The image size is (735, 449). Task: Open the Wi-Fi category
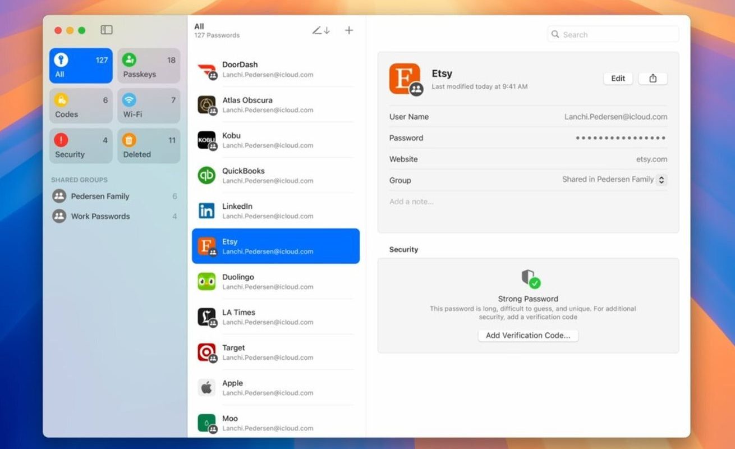click(x=149, y=106)
